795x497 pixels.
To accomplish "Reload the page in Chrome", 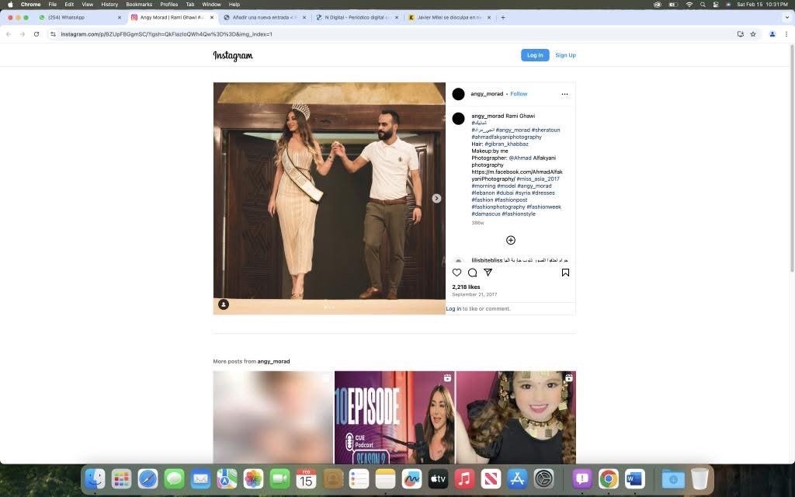I will (x=36, y=34).
